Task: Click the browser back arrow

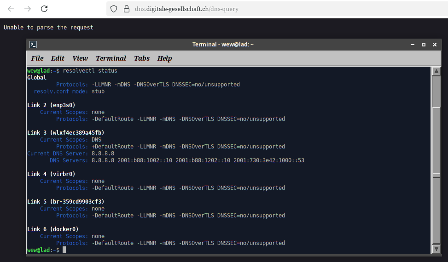Action: (11, 9)
